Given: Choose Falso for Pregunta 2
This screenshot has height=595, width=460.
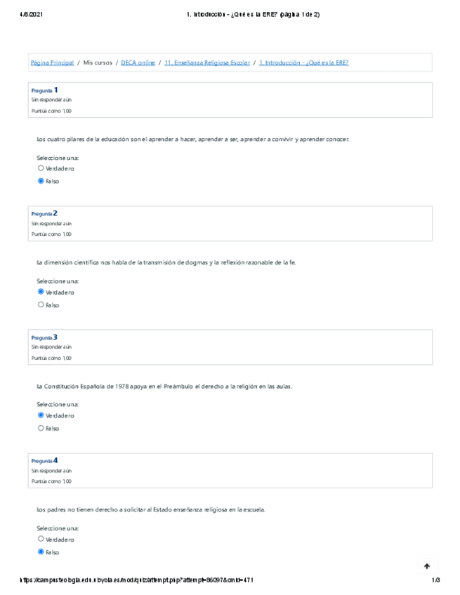Looking at the screenshot, I should click(41, 305).
